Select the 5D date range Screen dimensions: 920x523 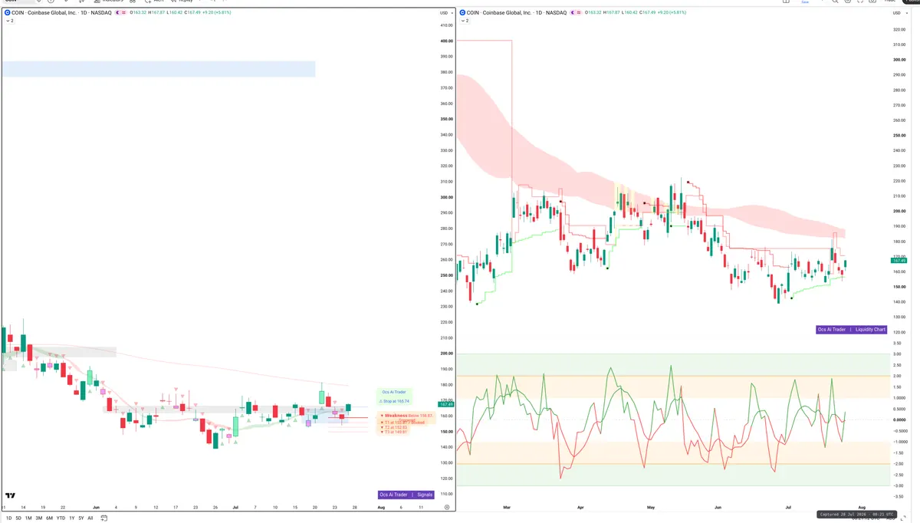(x=18, y=518)
